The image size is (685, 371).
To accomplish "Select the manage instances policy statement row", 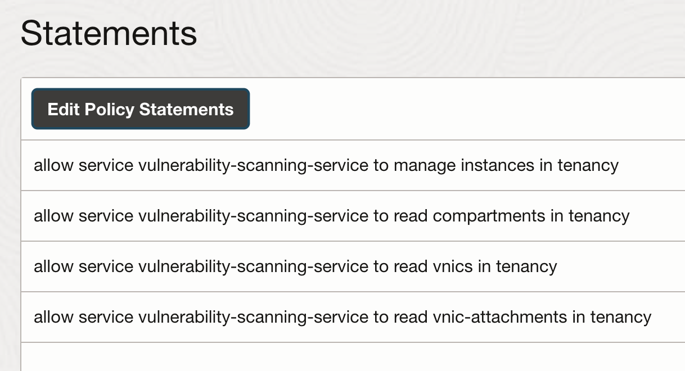I will (x=353, y=165).
